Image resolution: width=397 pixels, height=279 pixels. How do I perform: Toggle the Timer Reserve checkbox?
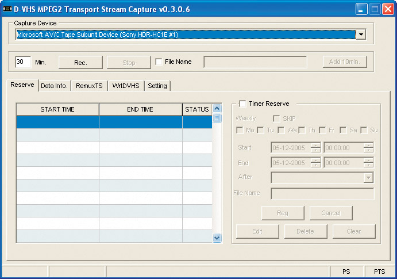242,104
